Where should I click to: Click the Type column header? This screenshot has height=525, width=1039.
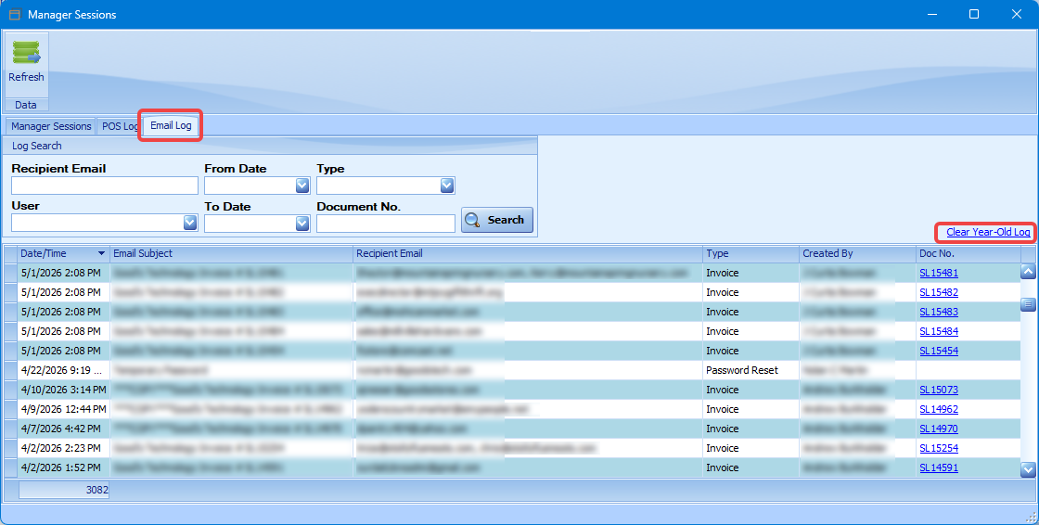pyautogui.click(x=750, y=253)
